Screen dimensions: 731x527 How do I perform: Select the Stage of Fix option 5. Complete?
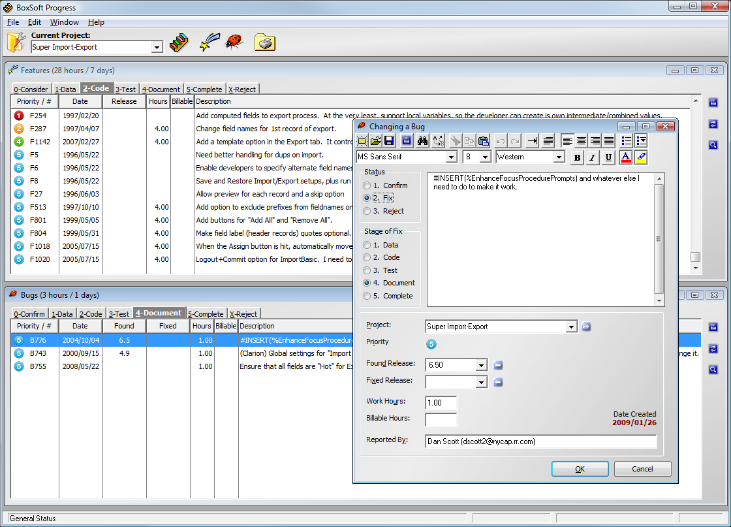388,296
